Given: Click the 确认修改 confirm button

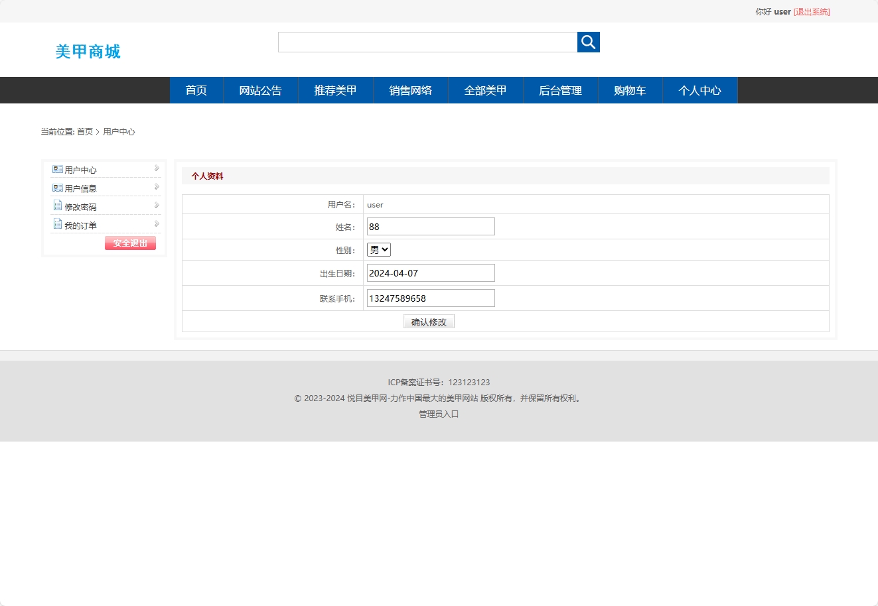Looking at the screenshot, I should (429, 322).
